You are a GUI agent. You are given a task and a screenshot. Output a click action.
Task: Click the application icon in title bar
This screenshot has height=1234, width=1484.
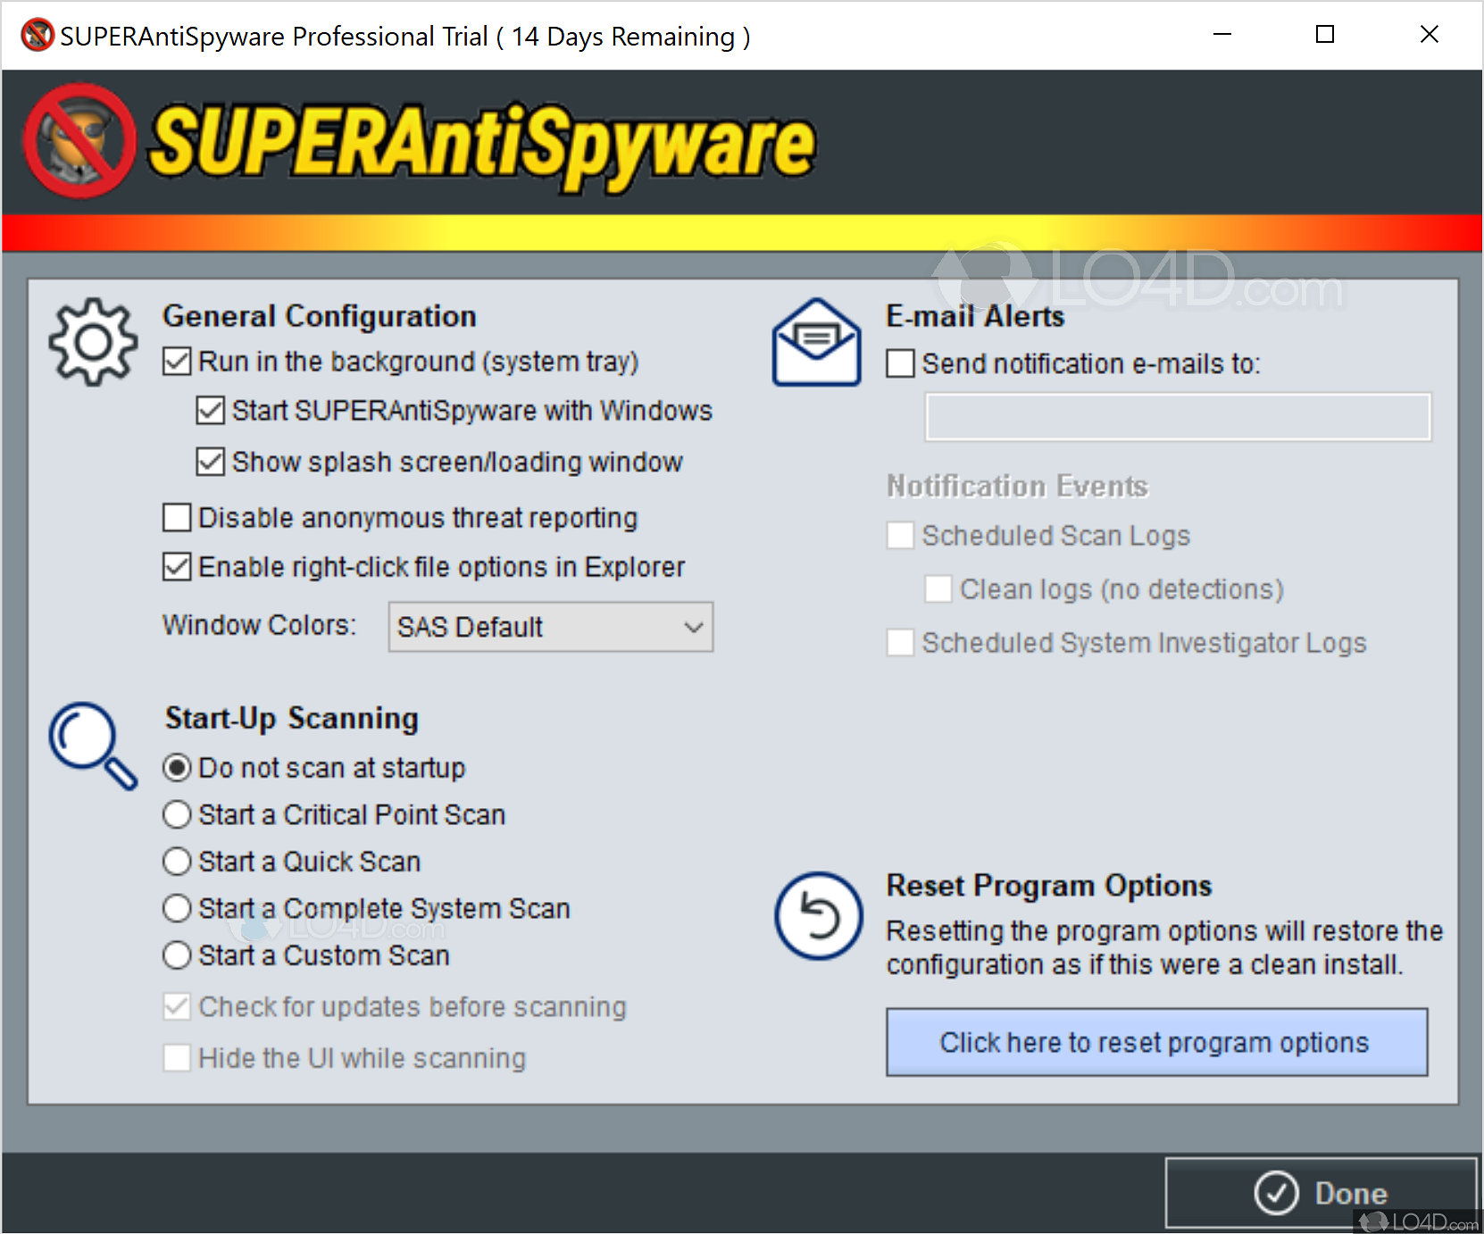pyautogui.click(x=36, y=34)
